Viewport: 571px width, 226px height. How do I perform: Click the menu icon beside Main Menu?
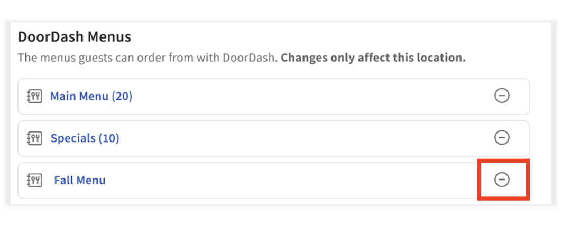tap(34, 97)
